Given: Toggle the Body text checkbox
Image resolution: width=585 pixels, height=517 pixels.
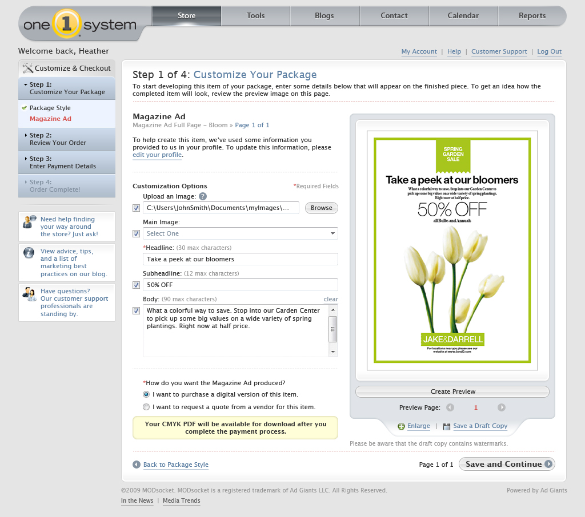Looking at the screenshot, I should [x=136, y=310].
